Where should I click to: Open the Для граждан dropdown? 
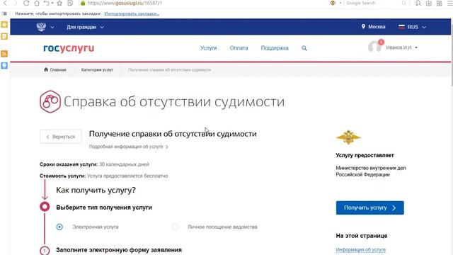click(85, 27)
